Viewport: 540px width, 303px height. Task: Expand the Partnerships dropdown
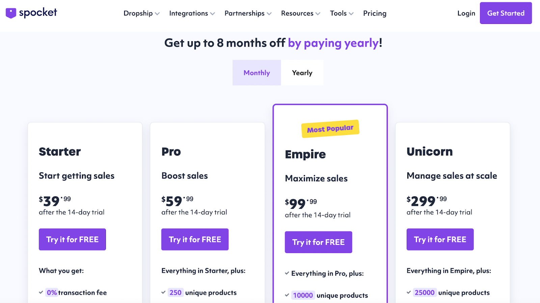248,13
